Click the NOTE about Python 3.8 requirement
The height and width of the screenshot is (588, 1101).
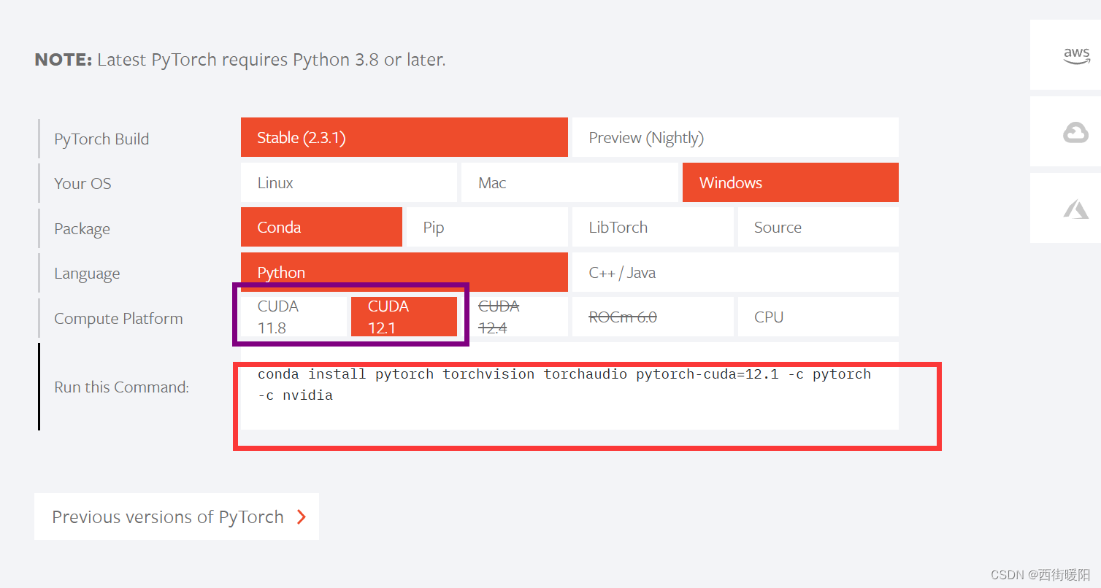tap(240, 59)
